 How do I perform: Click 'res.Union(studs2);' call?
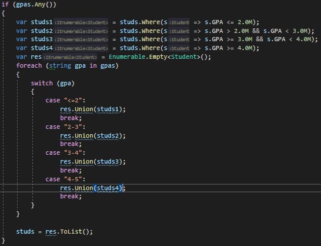(x=93, y=136)
